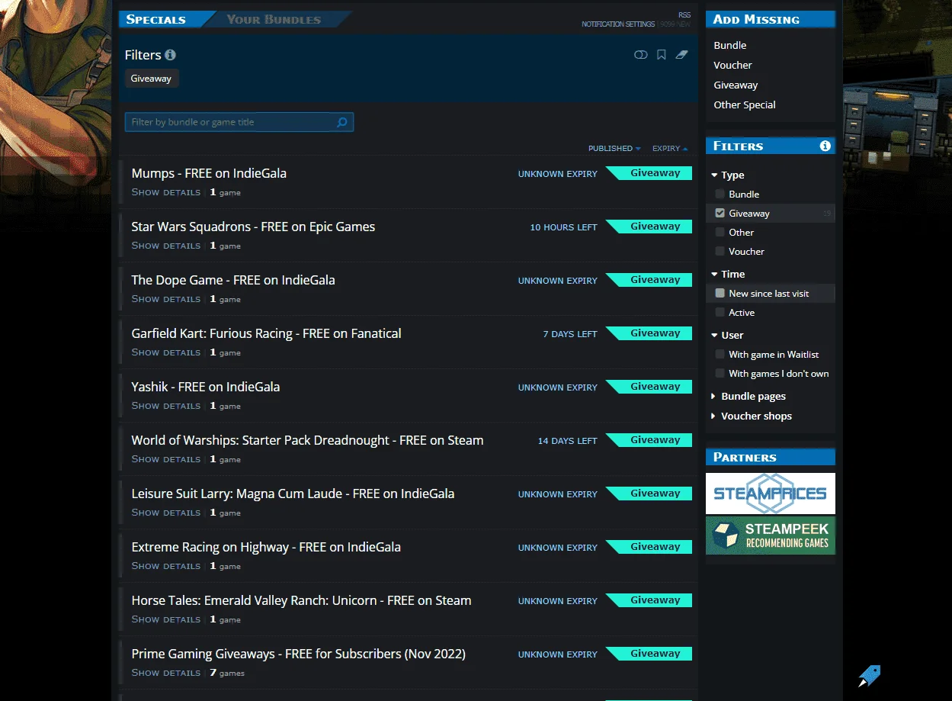
Task: Click Giveaway tag on Garfield Kart row
Action: [x=649, y=333]
